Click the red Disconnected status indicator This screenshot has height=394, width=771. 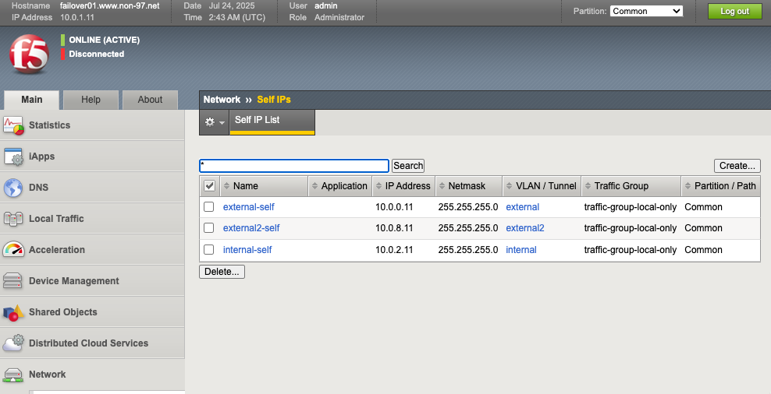pos(63,54)
